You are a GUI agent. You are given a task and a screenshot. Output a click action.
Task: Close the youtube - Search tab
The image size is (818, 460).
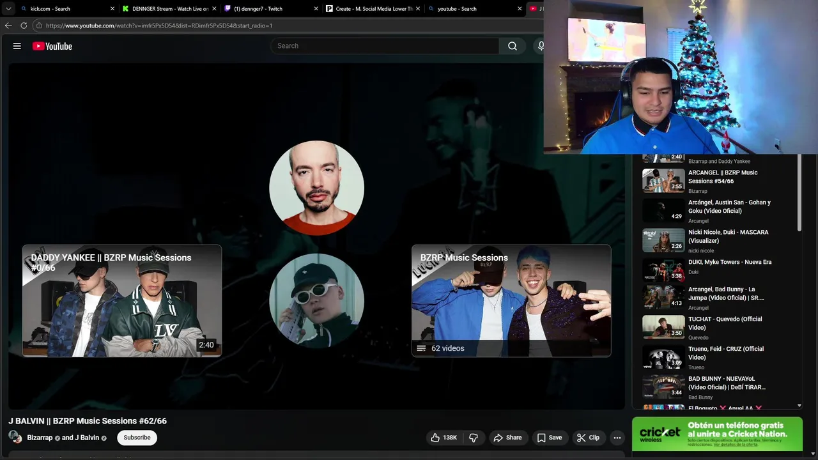point(521,9)
